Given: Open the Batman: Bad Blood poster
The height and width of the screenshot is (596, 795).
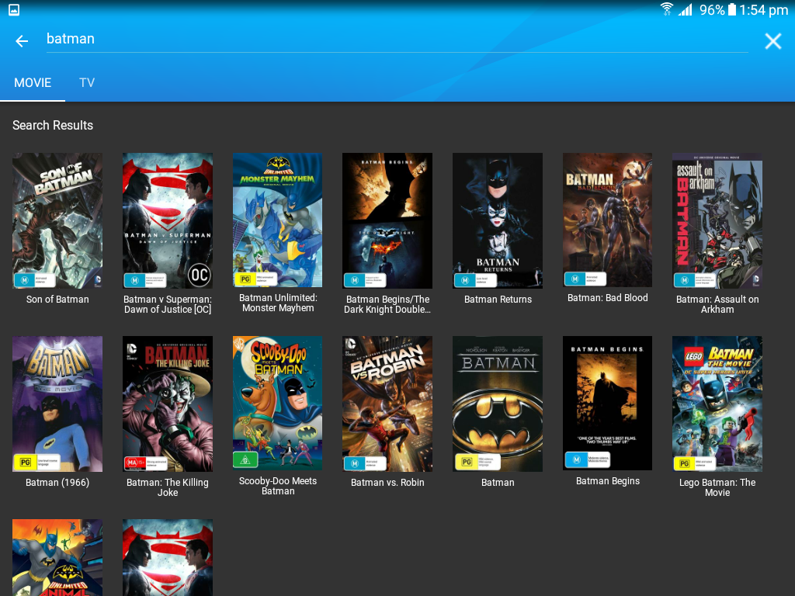Looking at the screenshot, I should pyautogui.click(x=607, y=220).
